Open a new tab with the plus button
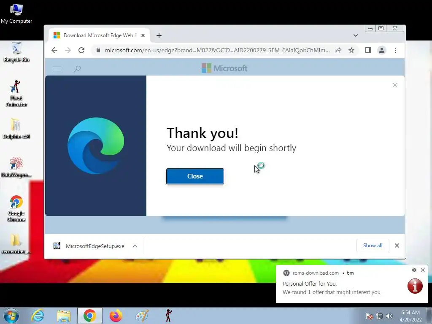The width and height of the screenshot is (432, 324). tap(159, 35)
